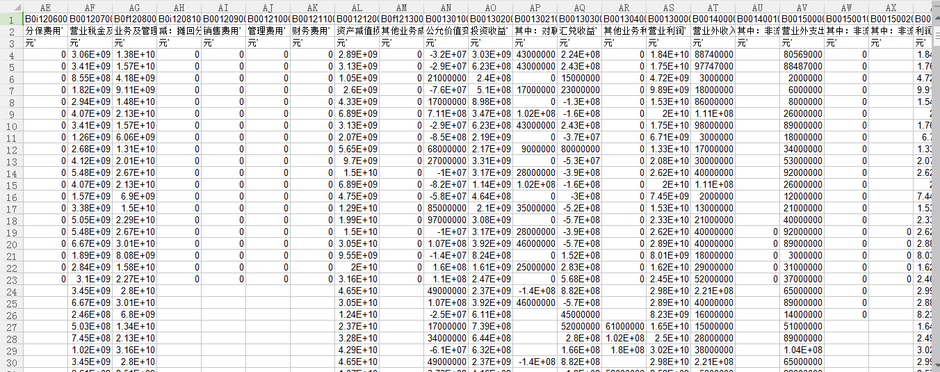This screenshot has width=940, height=372.
Task: Select column header AO
Action: 491,7
